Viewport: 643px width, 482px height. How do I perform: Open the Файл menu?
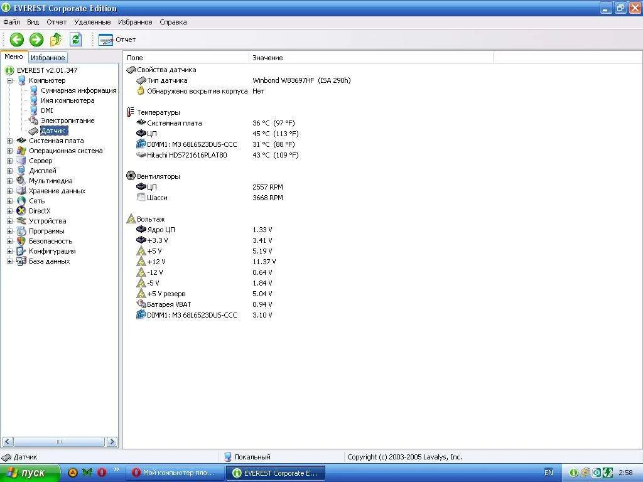pyautogui.click(x=11, y=22)
